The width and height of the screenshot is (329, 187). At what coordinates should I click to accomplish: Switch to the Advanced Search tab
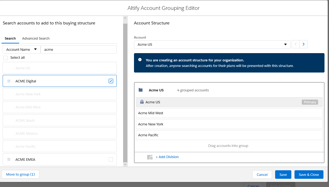(x=36, y=39)
